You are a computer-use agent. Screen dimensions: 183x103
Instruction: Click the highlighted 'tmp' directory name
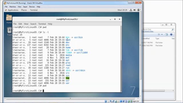click(x=67, y=78)
